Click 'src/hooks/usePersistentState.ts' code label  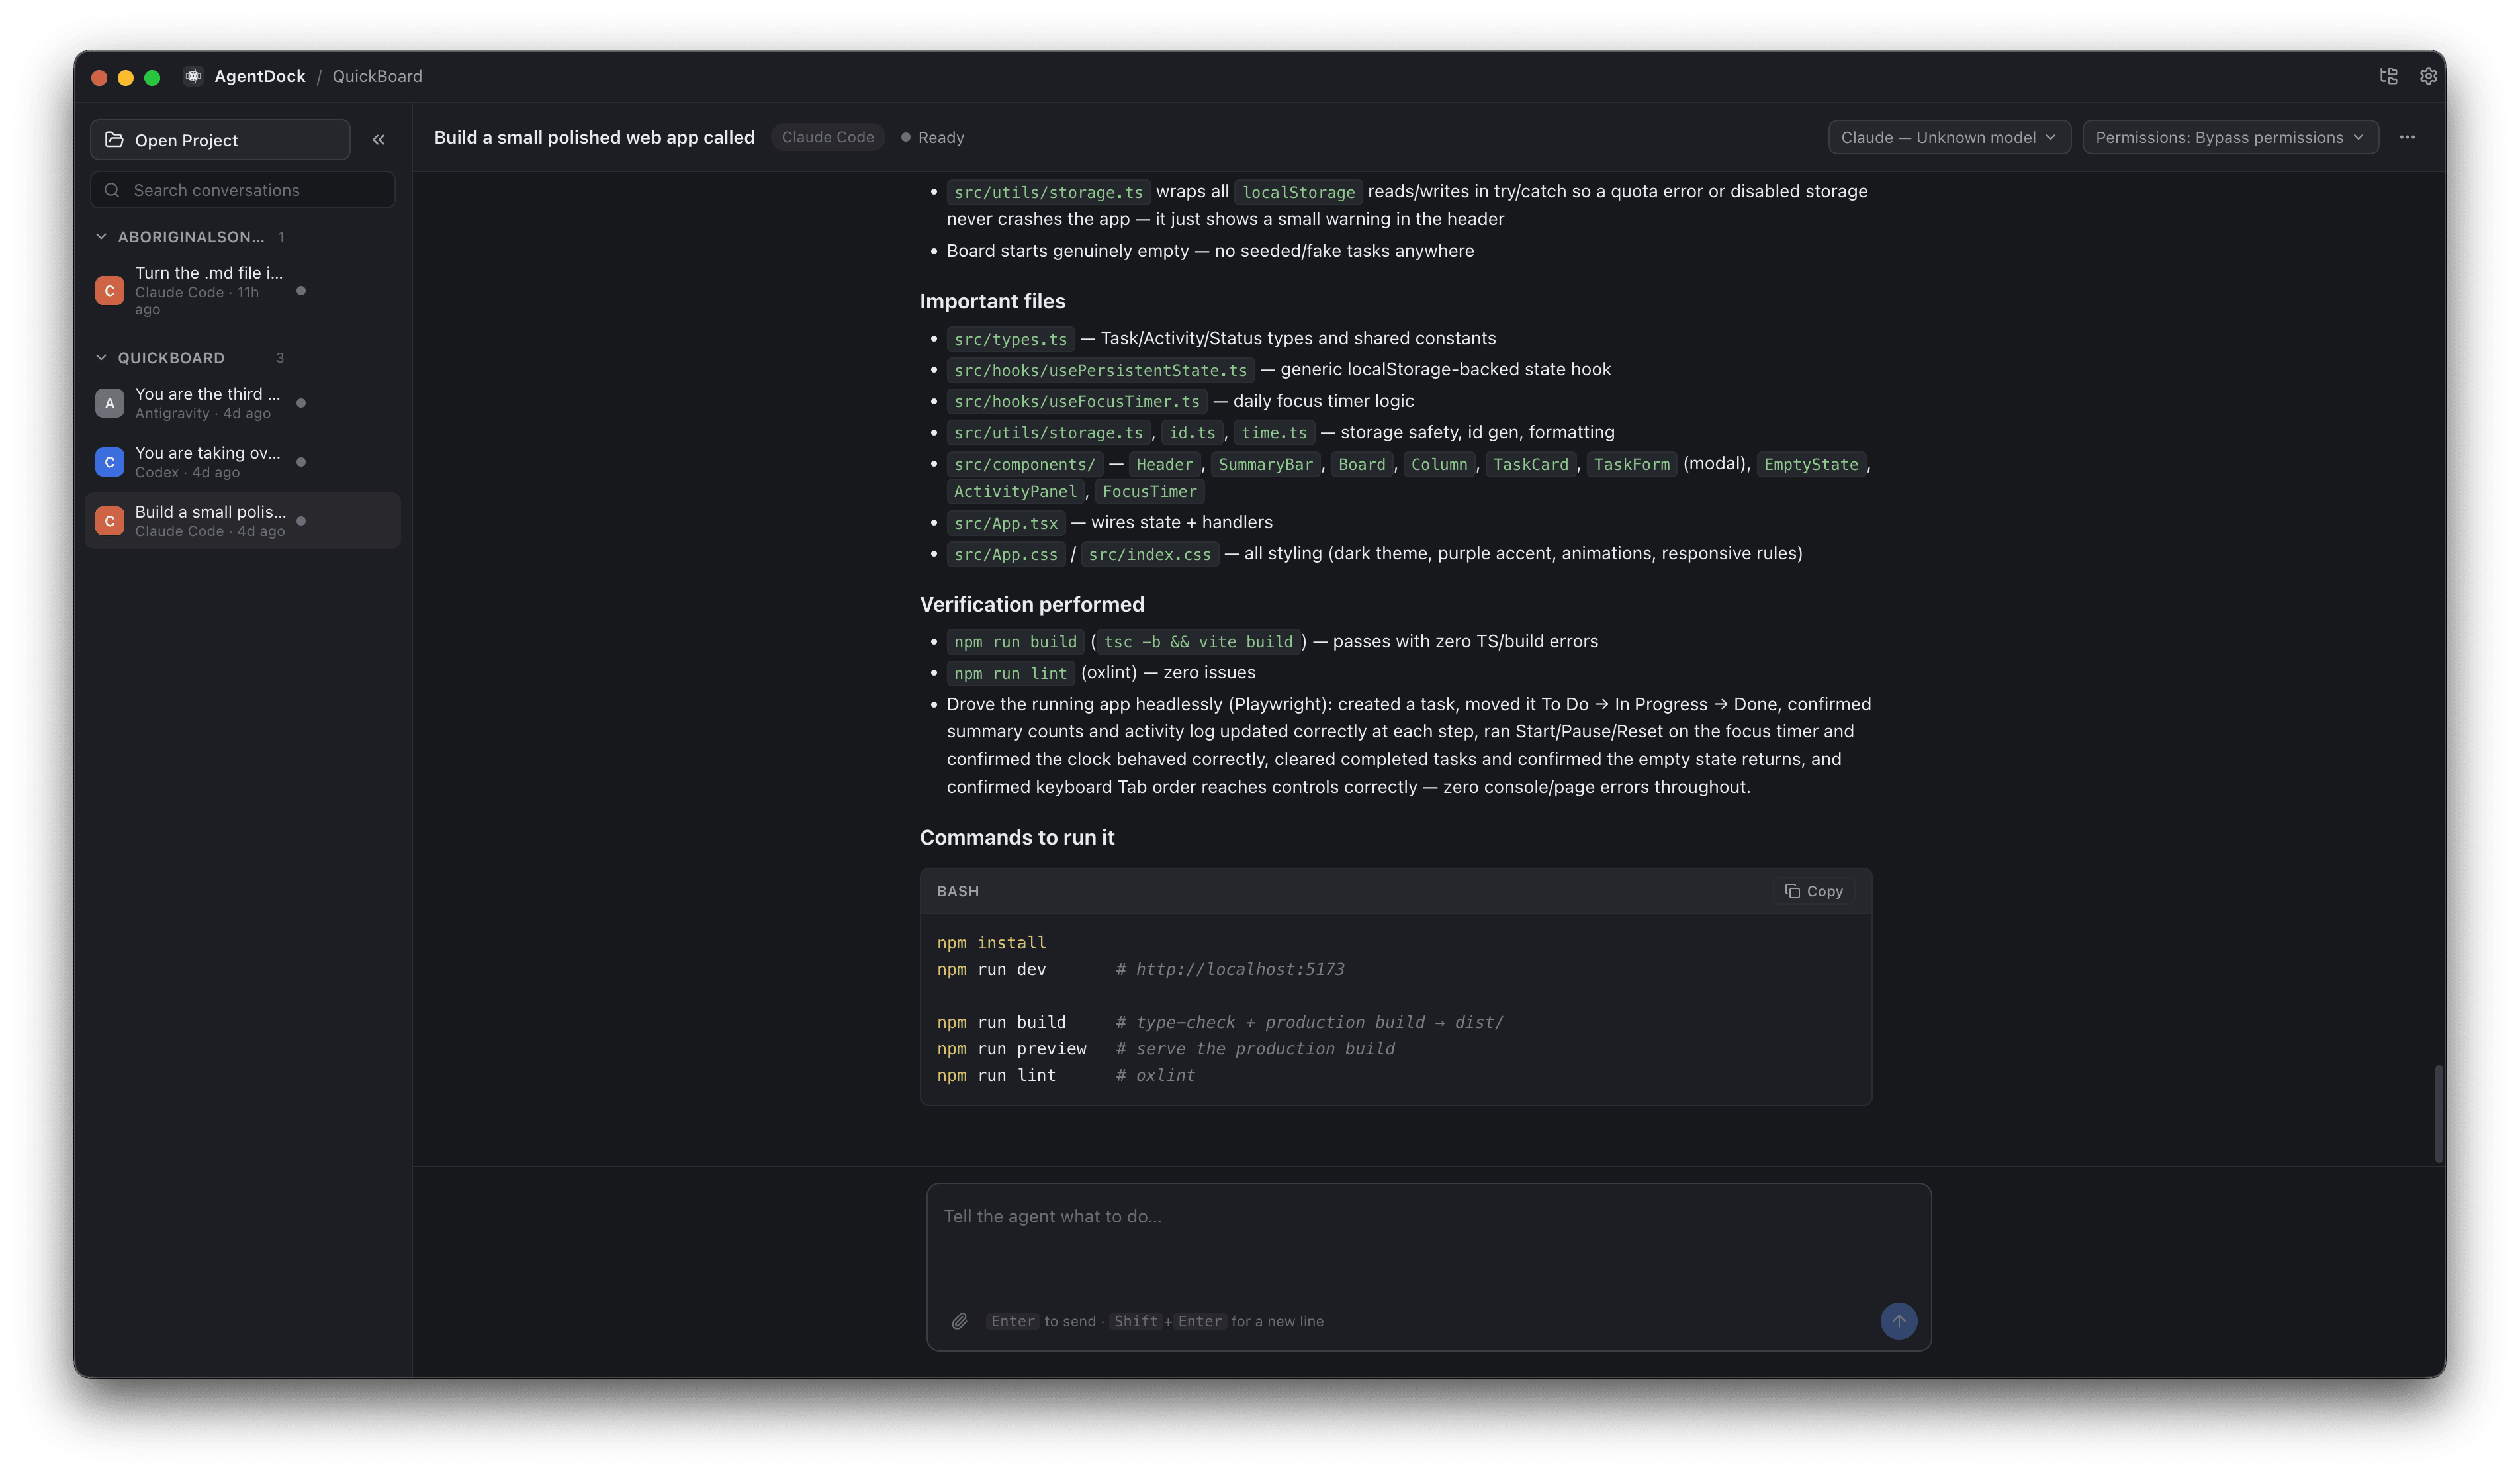(1100, 370)
